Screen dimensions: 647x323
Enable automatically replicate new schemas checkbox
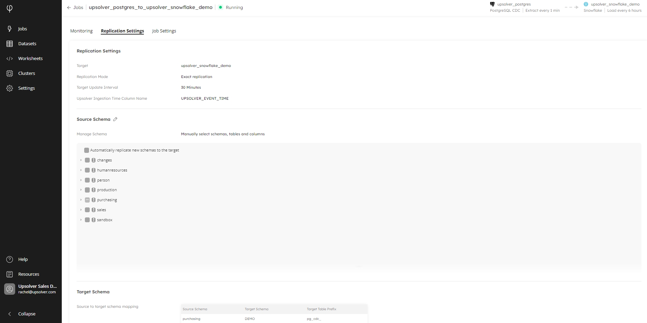click(87, 150)
